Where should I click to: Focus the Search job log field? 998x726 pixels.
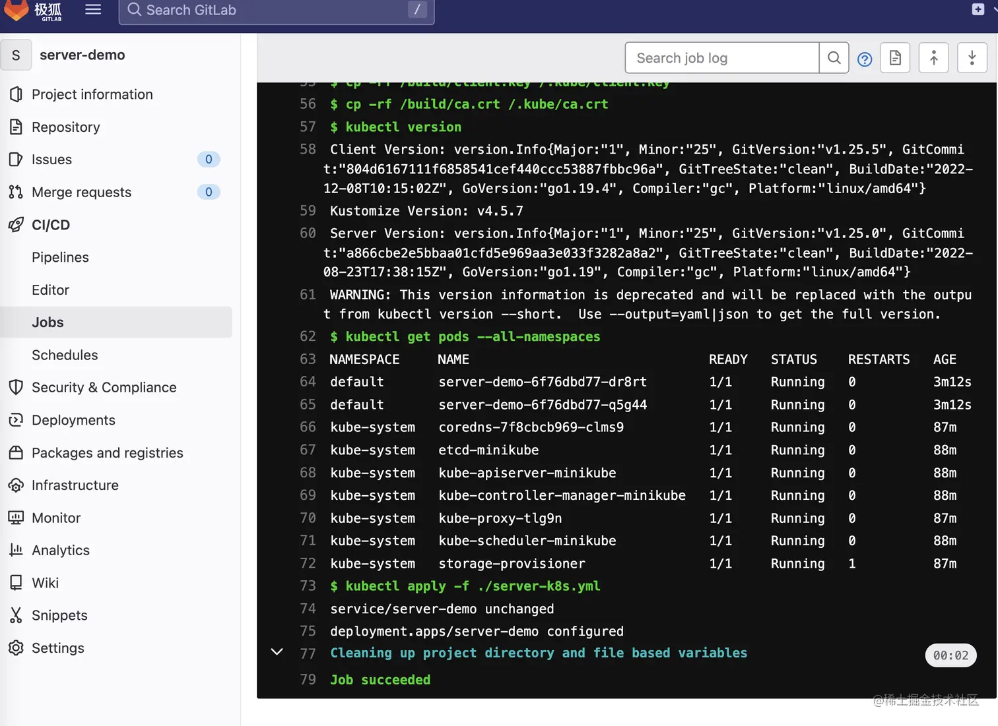coord(722,58)
